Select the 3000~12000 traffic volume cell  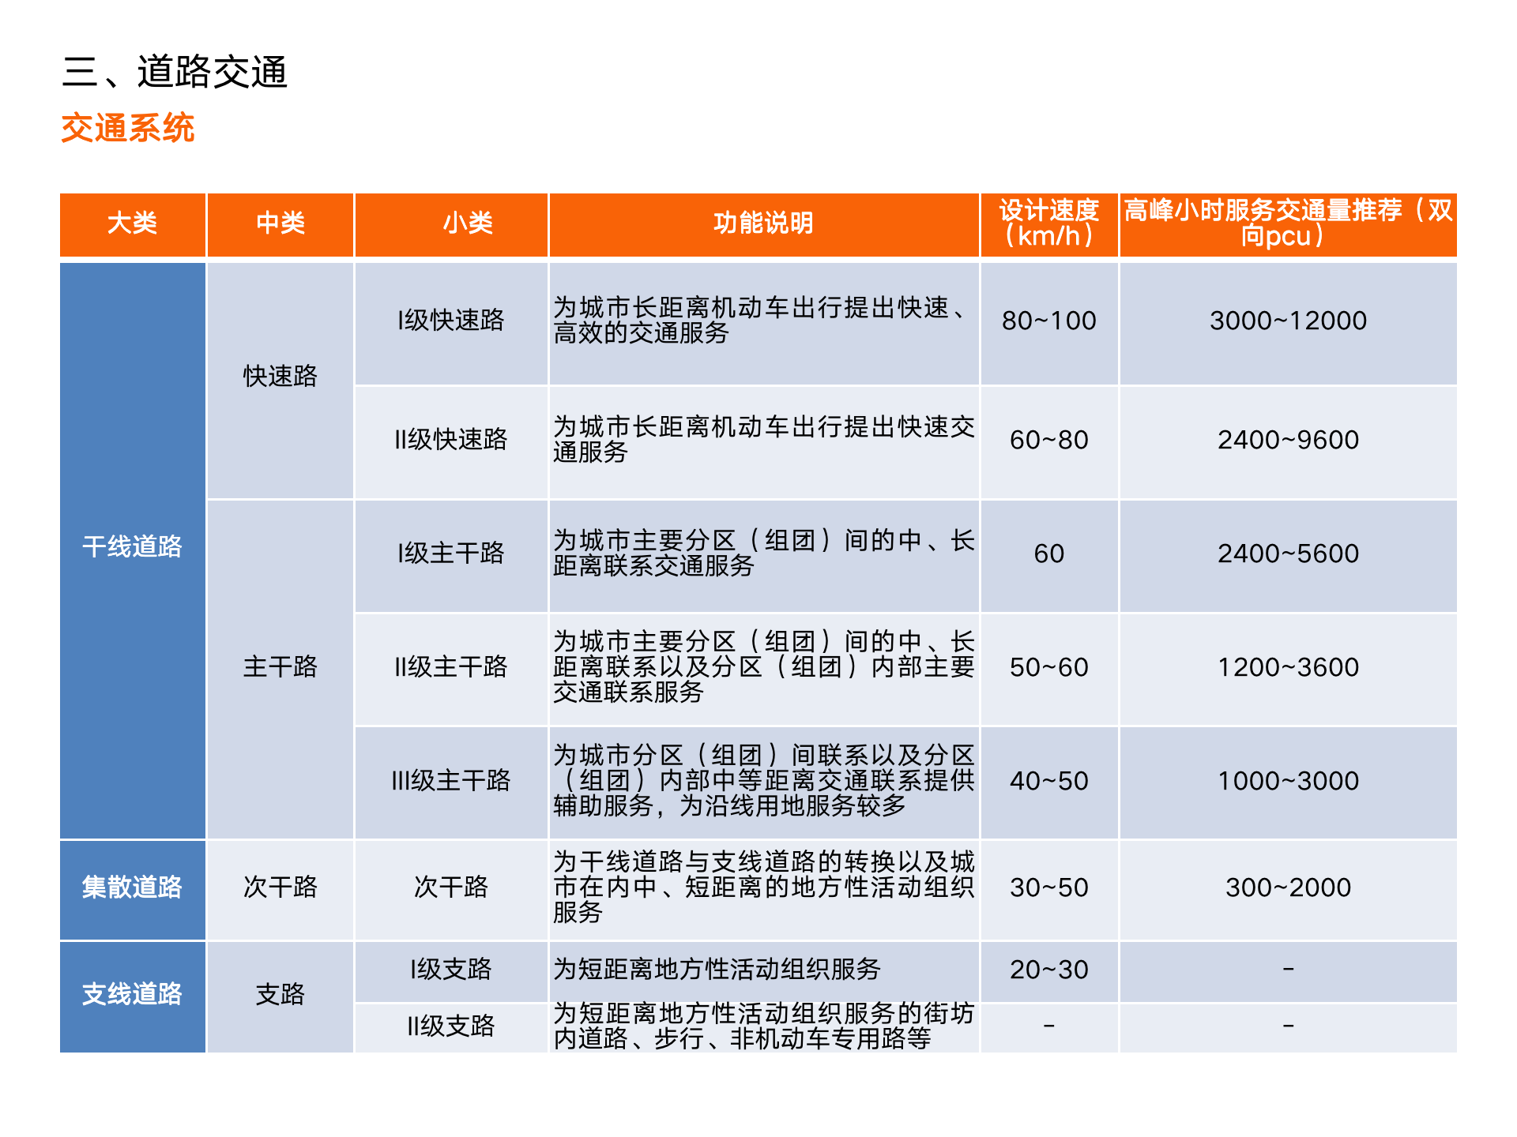[x=1287, y=321]
